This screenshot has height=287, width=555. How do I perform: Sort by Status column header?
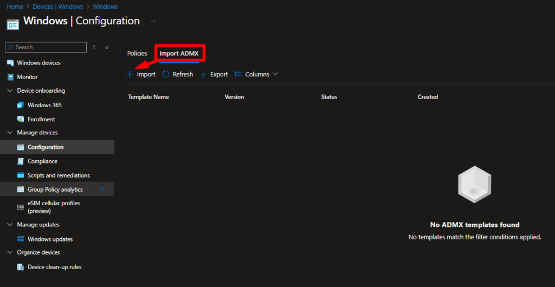pos(329,97)
